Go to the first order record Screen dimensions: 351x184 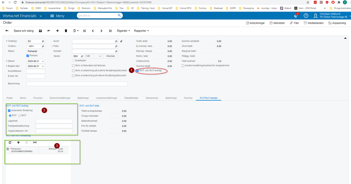click(x=85, y=31)
